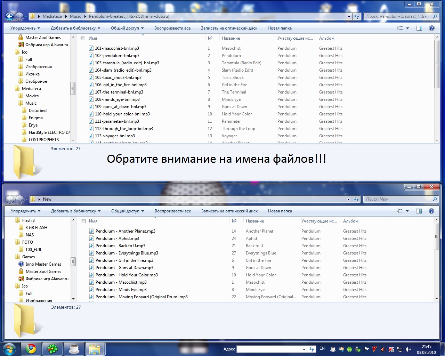Open Windows Explorer from the taskbar
This screenshot has width=445, height=356.
(95, 349)
